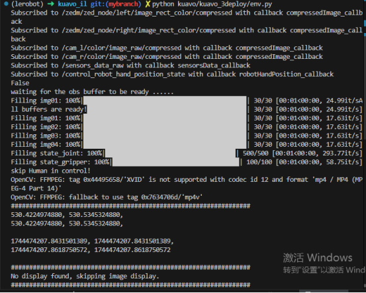Viewport: 366px width, 293px height.
Task: Click the OpenCV FFMPEG fallback mp4v line
Action: pos(107,197)
